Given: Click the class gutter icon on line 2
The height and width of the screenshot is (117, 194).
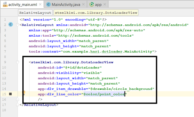Looking at the screenshot, I should click(x=11, y=24).
